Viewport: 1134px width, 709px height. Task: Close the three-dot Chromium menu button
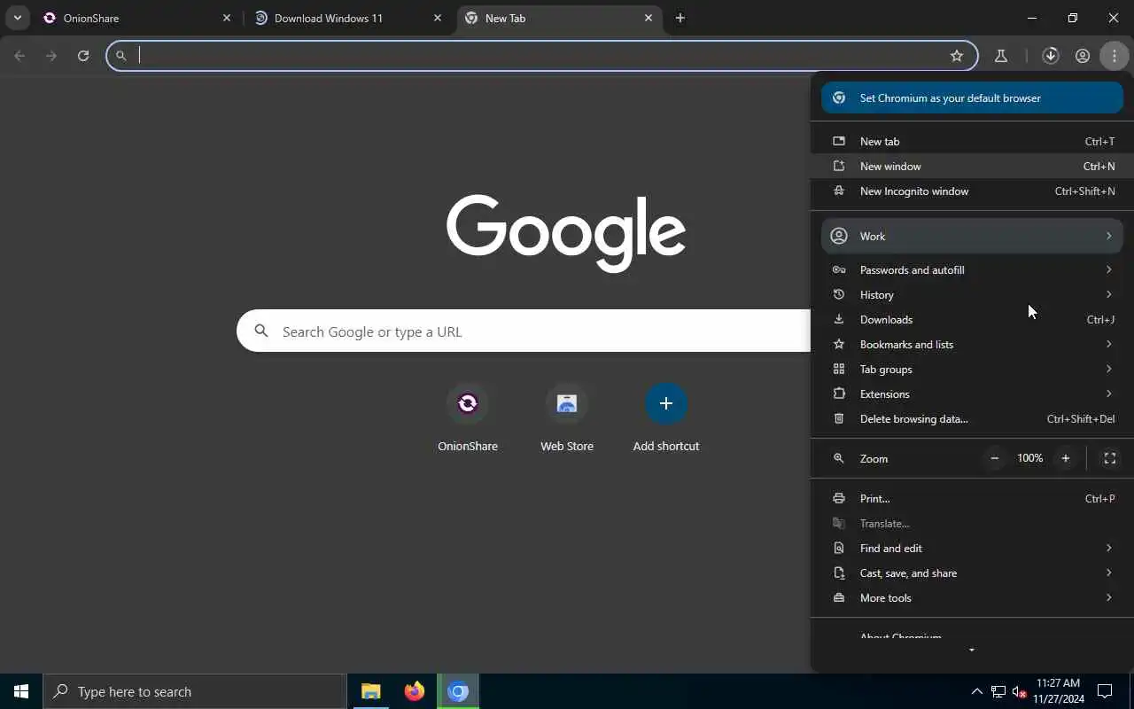coord(1115,56)
